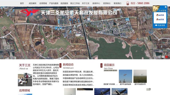
Task: Open news item 东丽区常务区长陈友东
Action: (x=78, y=85)
